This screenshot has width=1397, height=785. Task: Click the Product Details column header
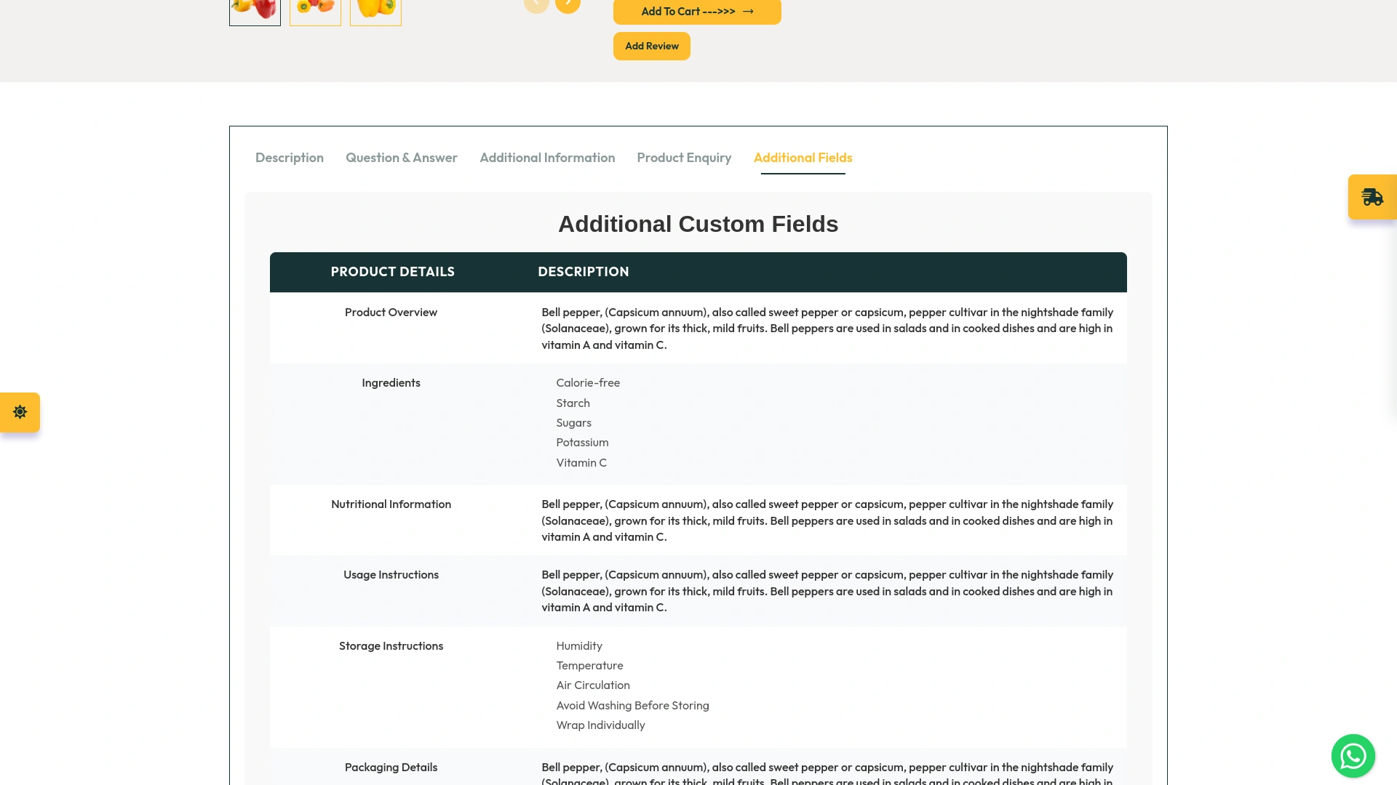[392, 272]
